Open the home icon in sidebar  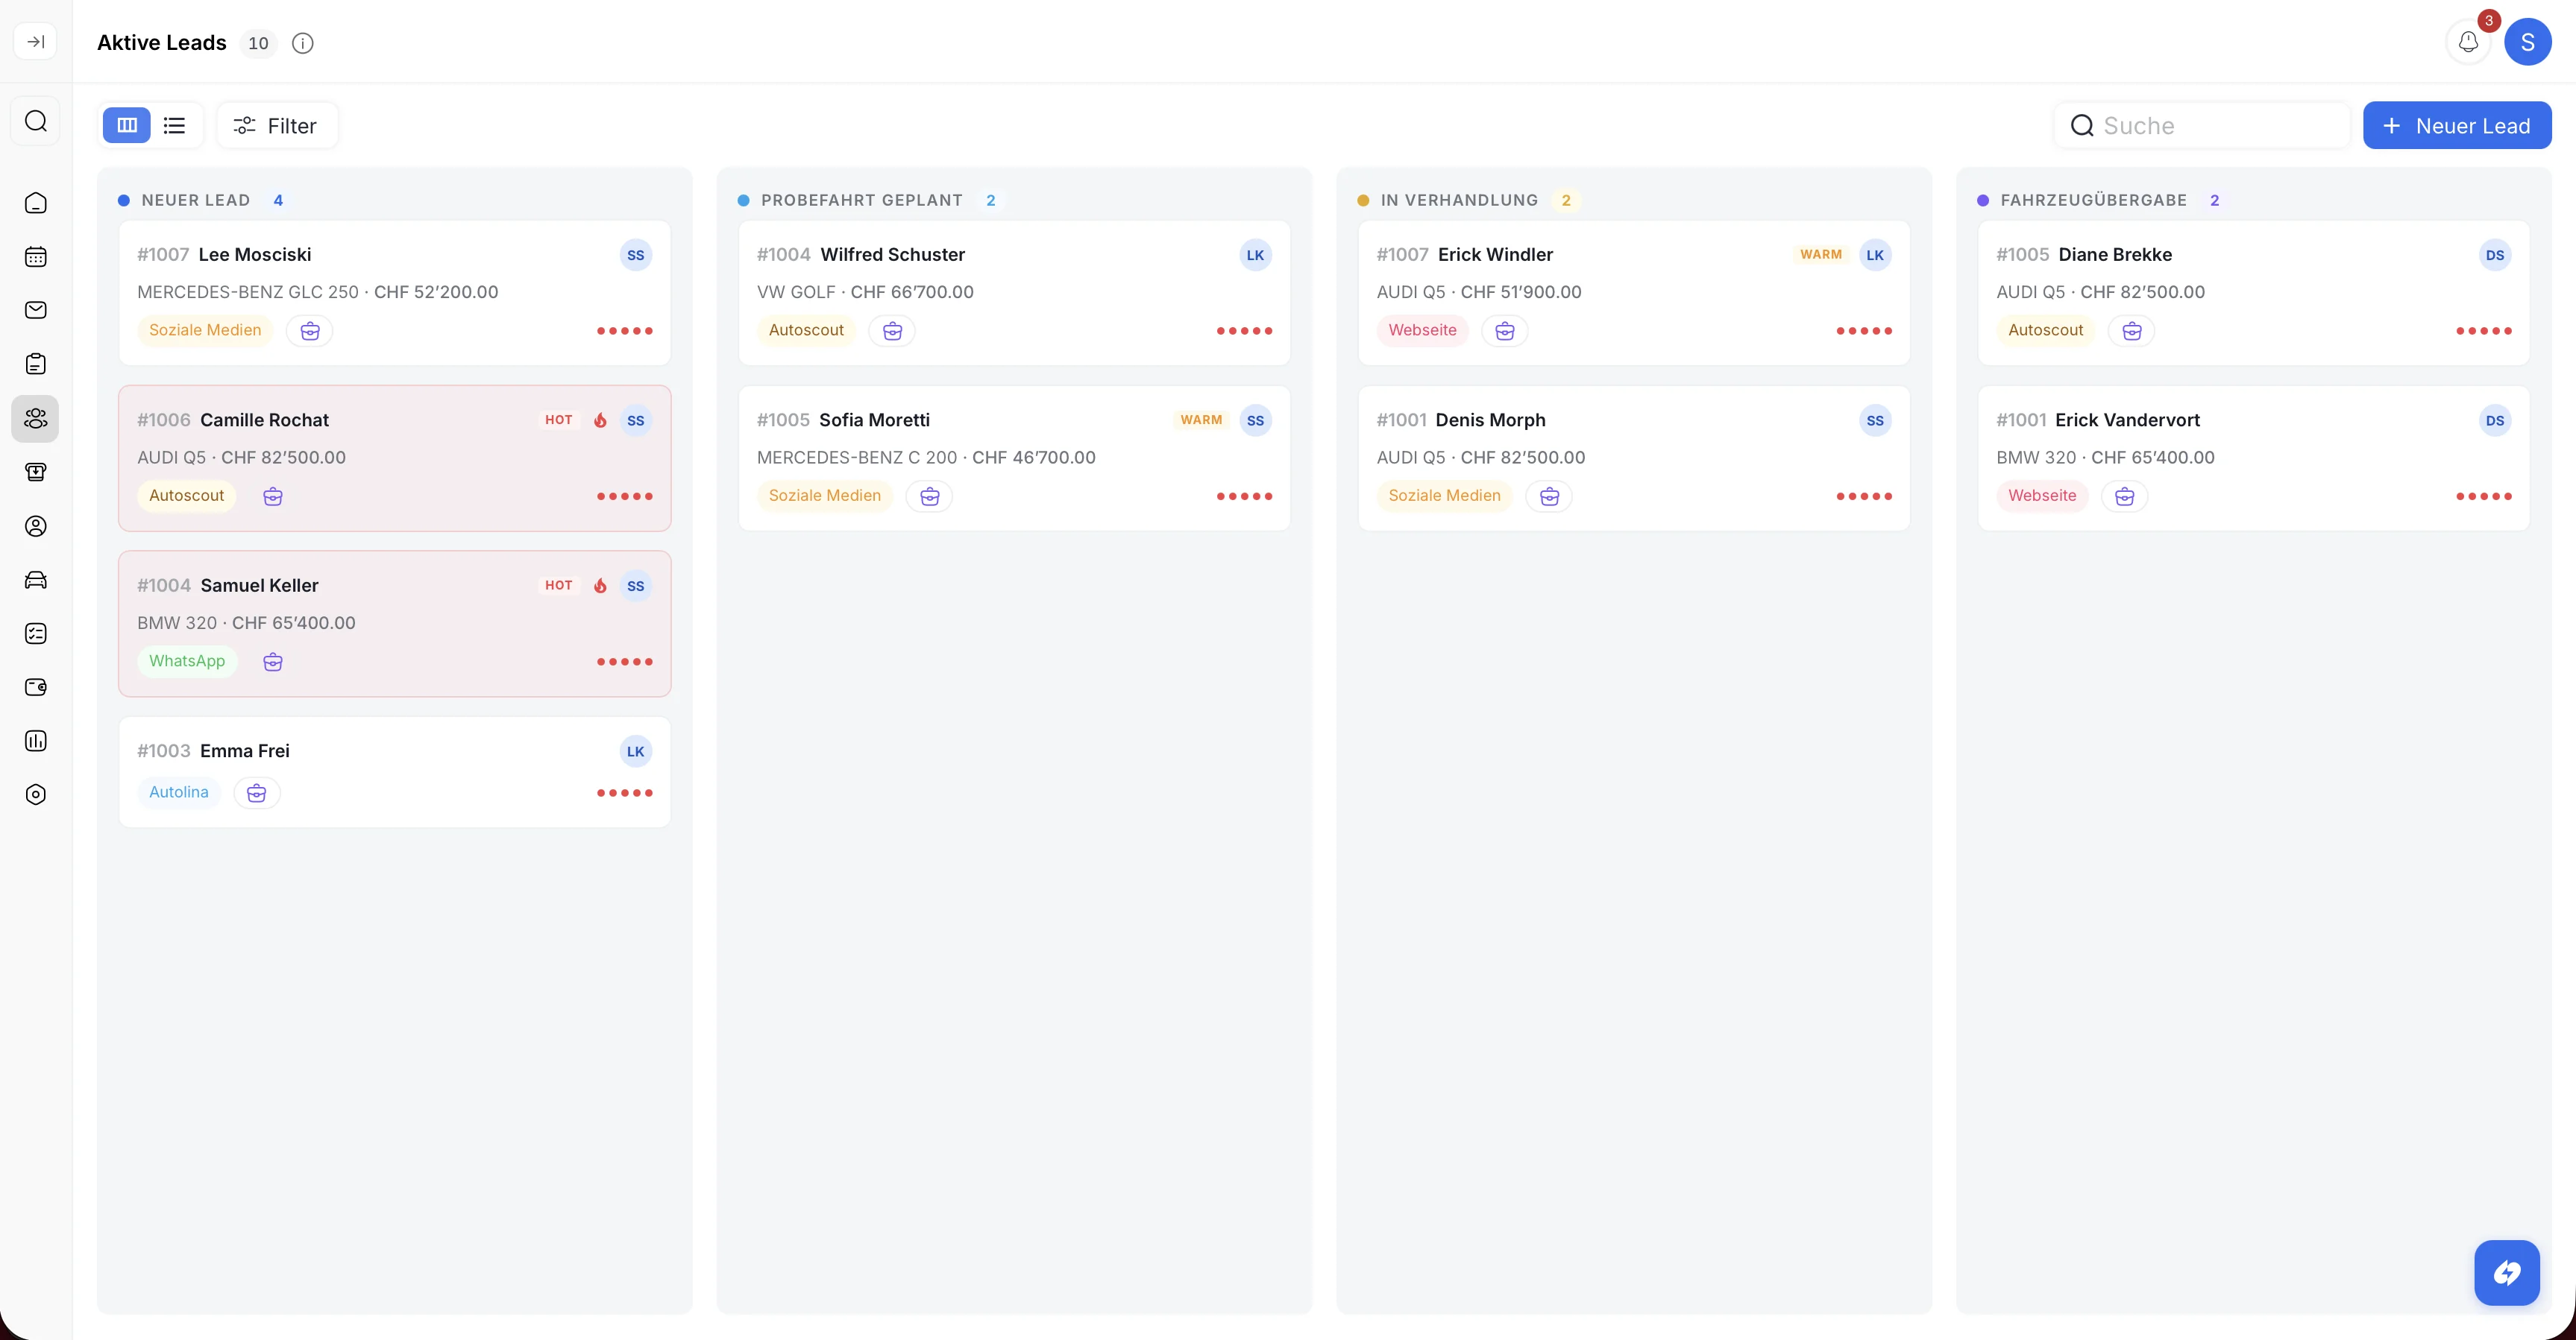click(36, 203)
